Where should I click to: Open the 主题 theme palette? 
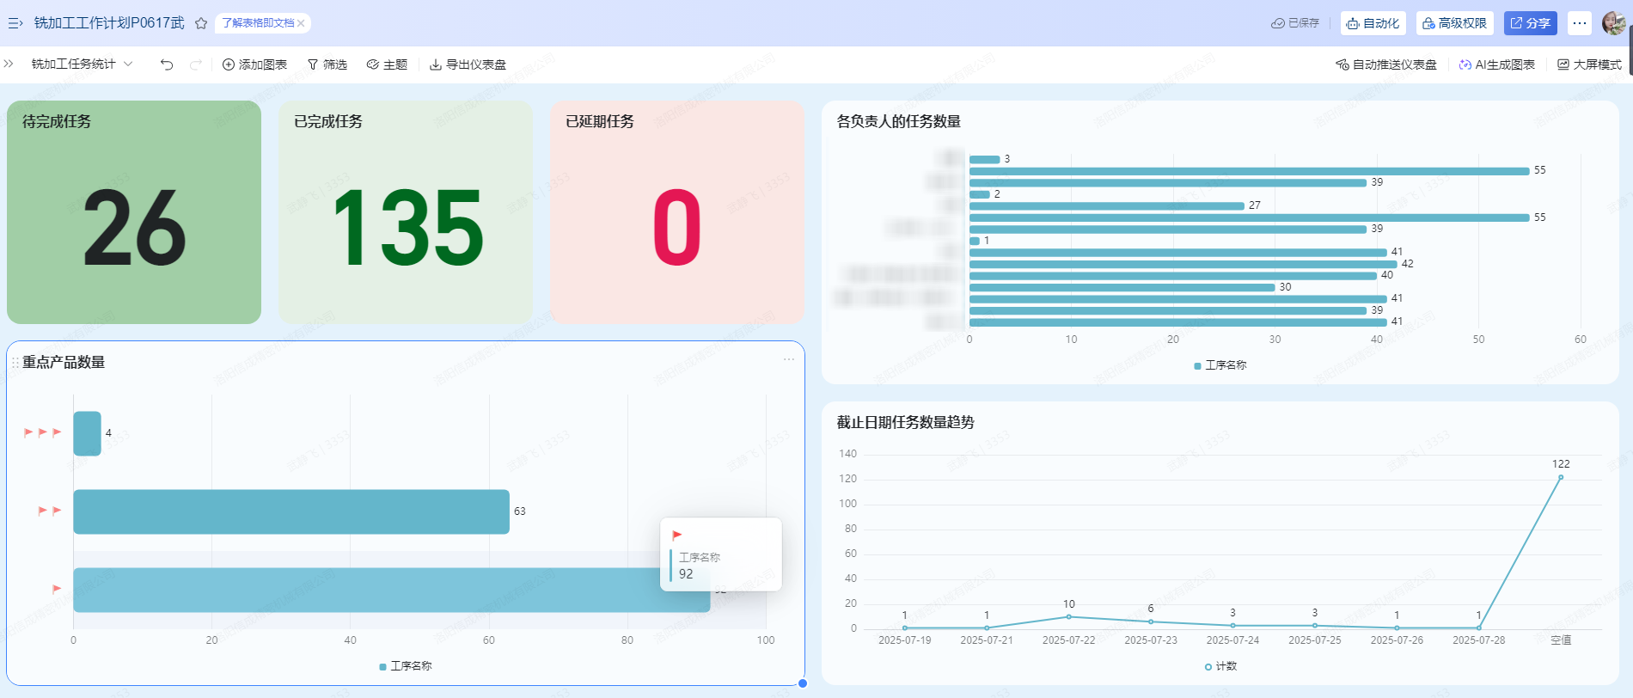point(387,64)
